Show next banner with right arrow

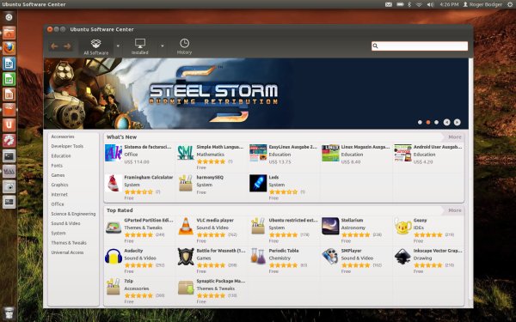[x=458, y=122]
